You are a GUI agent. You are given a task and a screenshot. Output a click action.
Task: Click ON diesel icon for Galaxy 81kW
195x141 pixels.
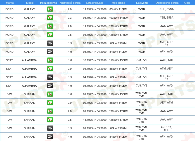coord(50,52)
